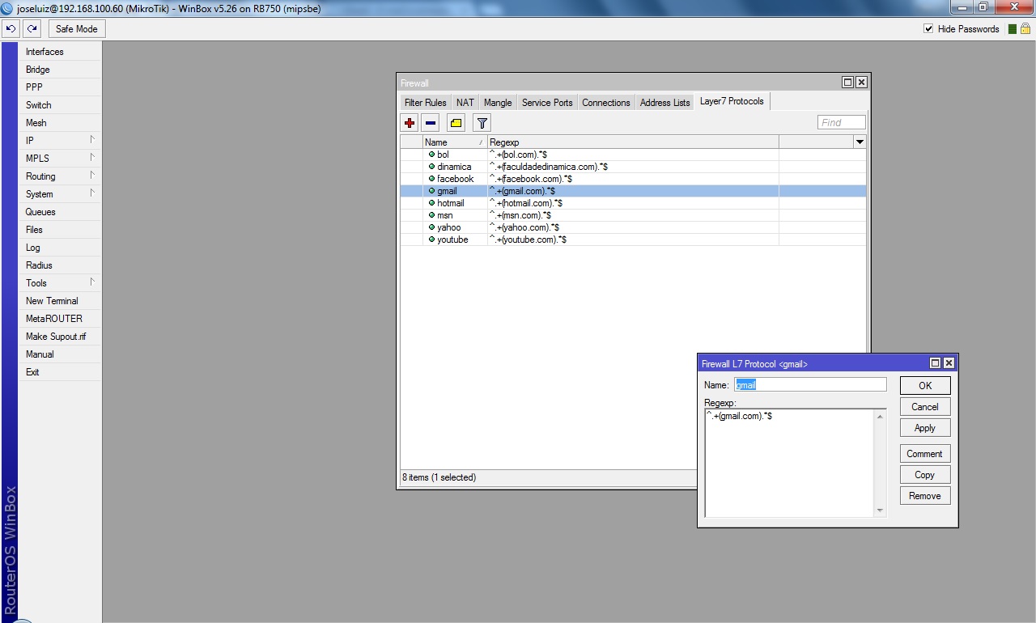Open the Filter funnel icon
Image resolution: width=1036 pixels, height=623 pixels.
(482, 123)
